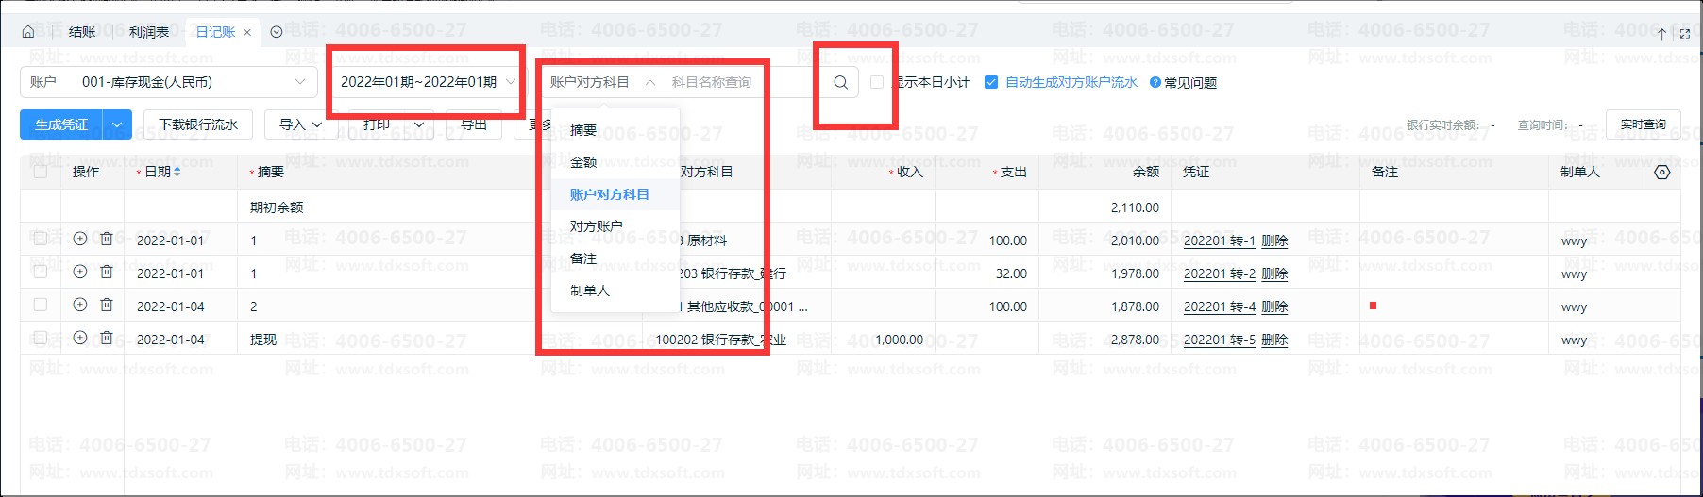Toggle select-all checkbox in table header
This screenshot has width=1703, height=497.
pos(40,172)
